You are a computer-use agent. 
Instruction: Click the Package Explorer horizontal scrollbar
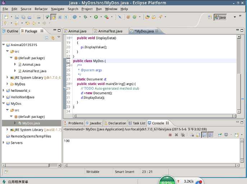pos(31,165)
